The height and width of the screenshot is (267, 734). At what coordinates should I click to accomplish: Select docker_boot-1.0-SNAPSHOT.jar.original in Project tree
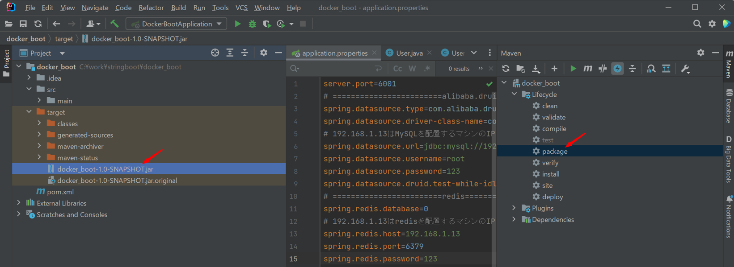(117, 181)
